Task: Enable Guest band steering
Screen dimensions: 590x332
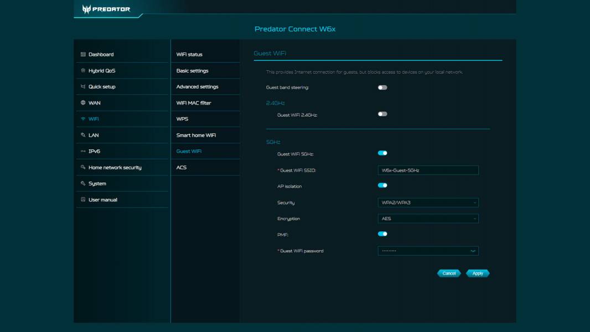Action: point(382,87)
